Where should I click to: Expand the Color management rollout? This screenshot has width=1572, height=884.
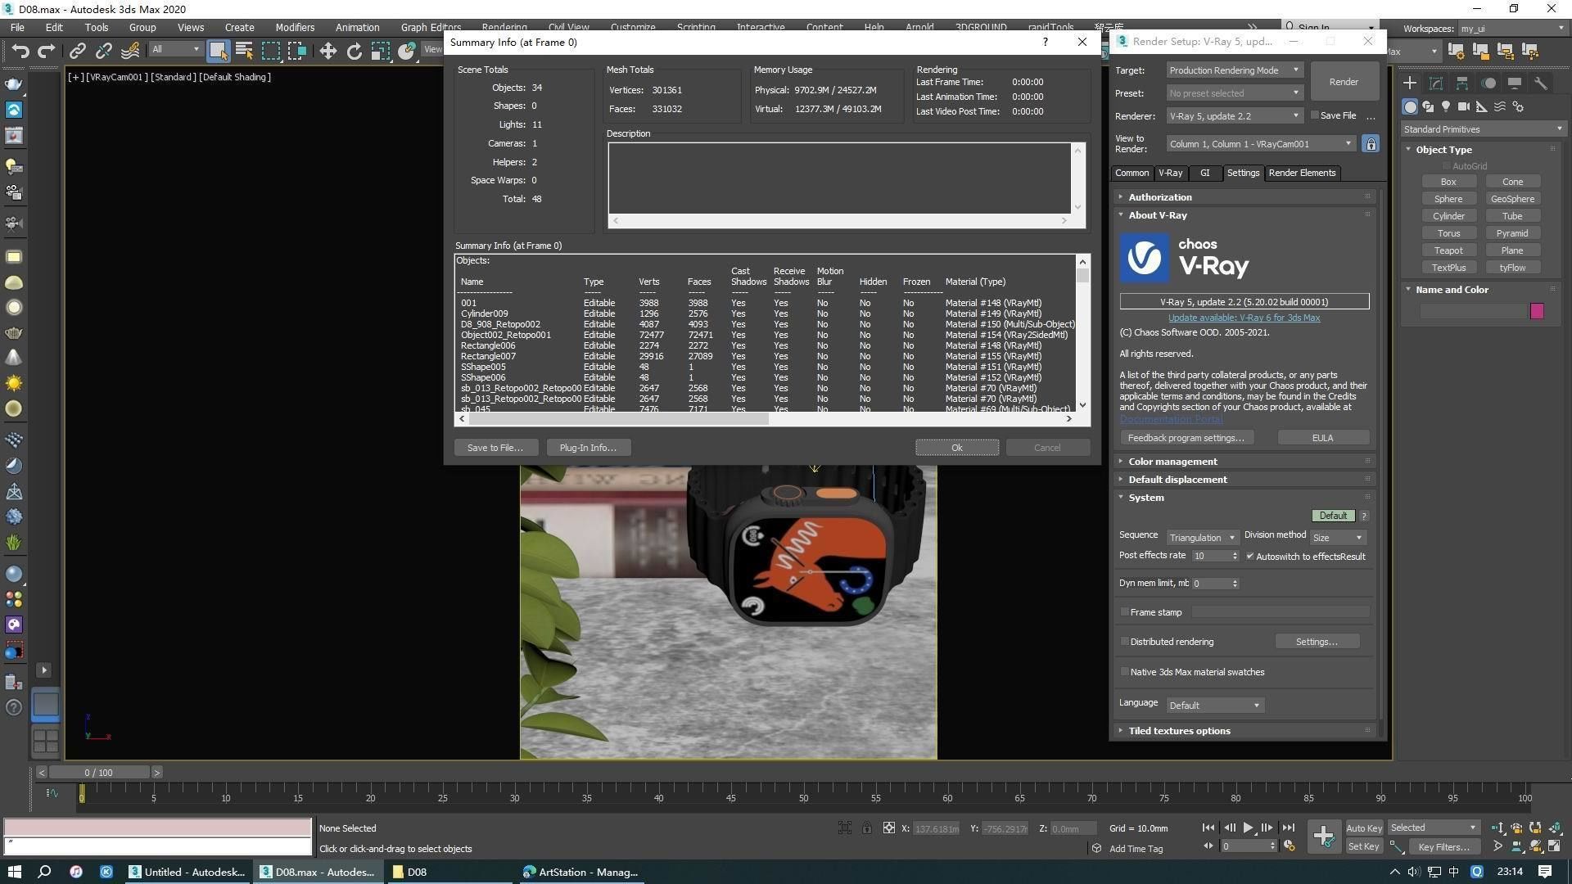1172,462
